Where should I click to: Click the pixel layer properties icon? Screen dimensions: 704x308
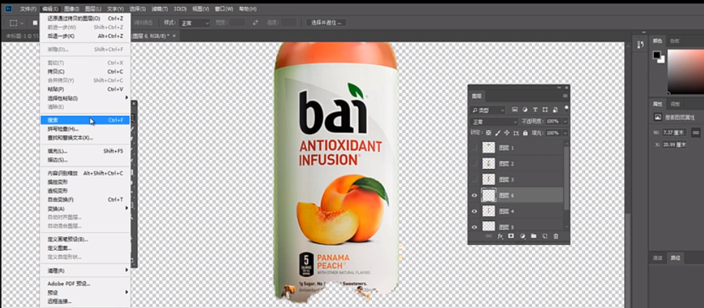point(658,117)
